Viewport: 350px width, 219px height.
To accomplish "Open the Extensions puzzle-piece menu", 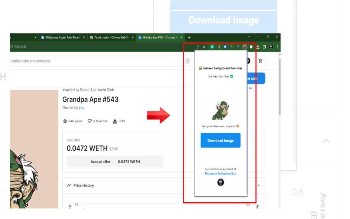I will 251,47.
